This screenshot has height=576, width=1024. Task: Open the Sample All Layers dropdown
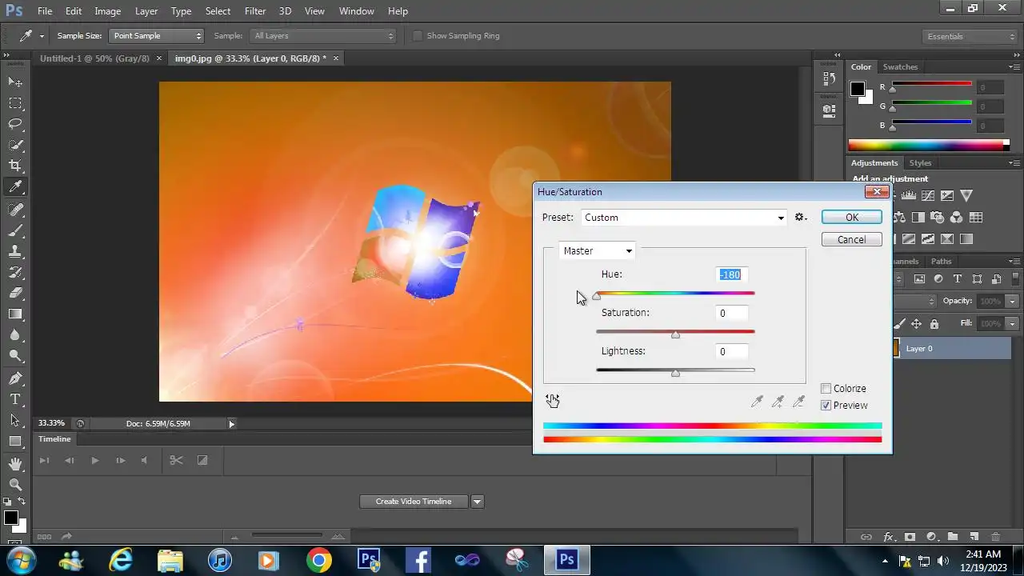tap(323, 36)
